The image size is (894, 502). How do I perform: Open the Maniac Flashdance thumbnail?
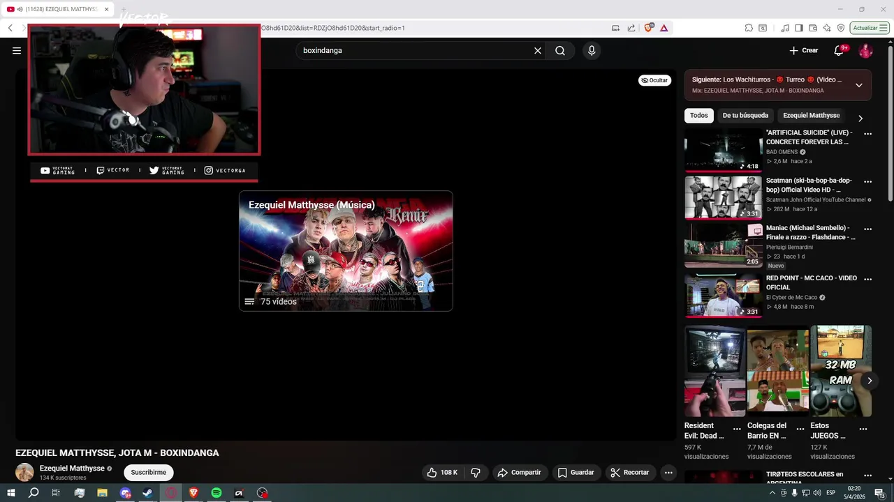723,245
